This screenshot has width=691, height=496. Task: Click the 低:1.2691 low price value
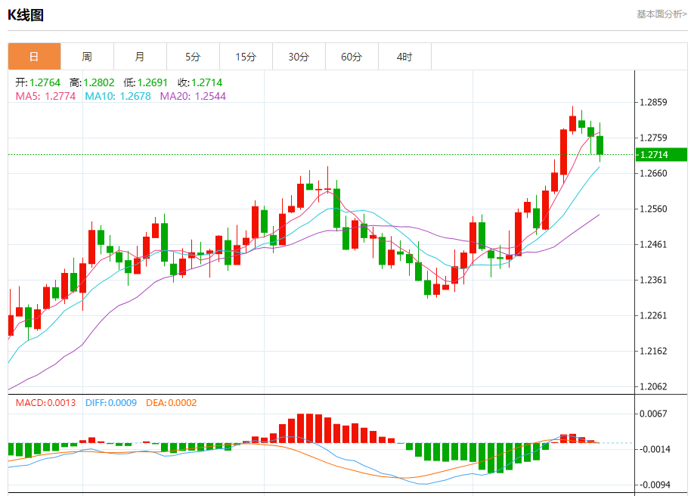[x=146, y=82]
